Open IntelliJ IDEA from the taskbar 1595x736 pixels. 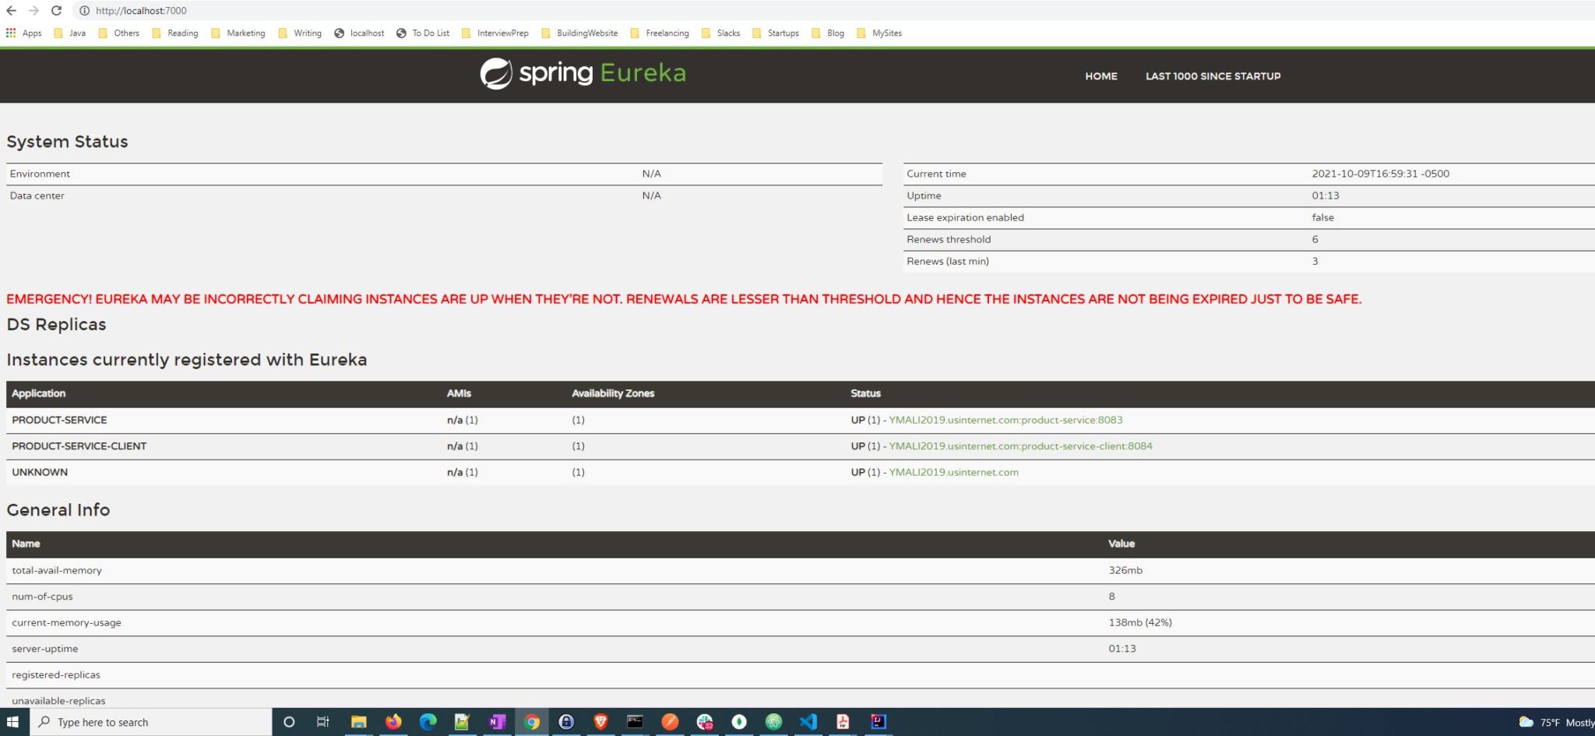(x=878, y=722)
